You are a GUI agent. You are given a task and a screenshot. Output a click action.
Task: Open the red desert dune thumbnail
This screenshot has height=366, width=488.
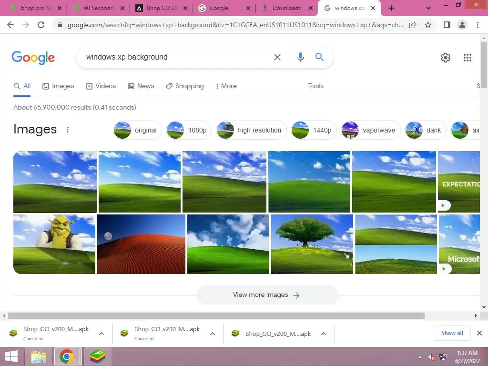coord(141,244)
